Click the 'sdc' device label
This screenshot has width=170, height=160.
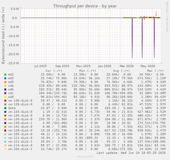point(11,93)
